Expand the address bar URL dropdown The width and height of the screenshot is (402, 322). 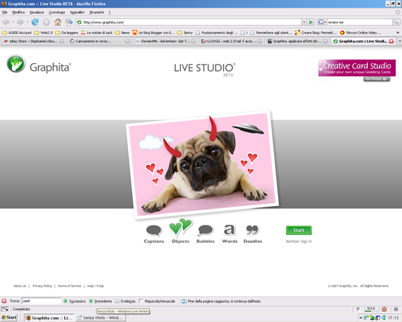coord(304,22)
